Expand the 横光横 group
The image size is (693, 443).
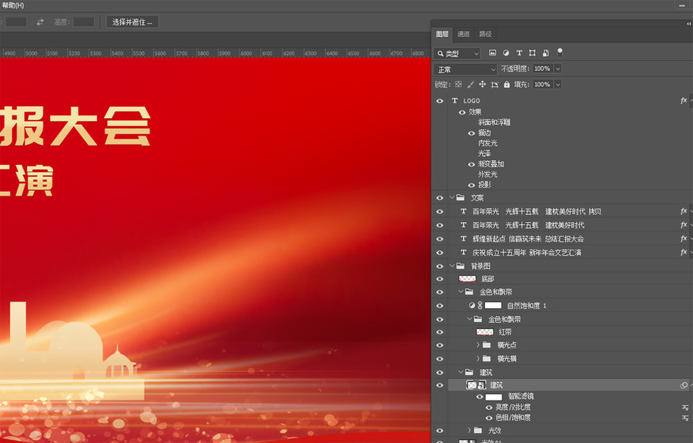click(477, 358)
